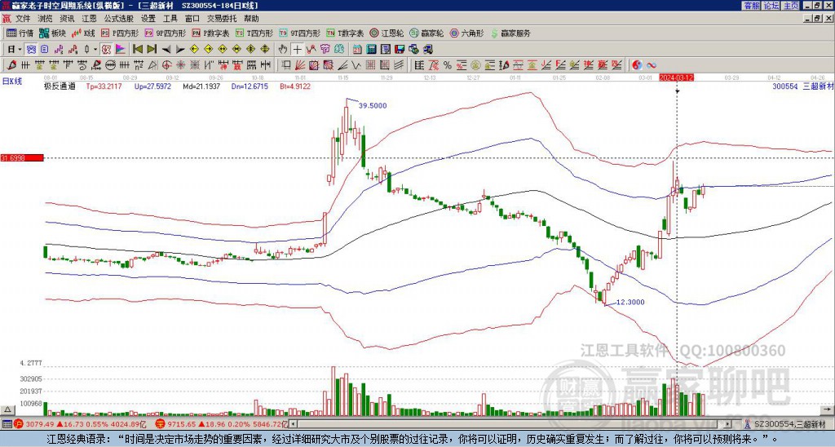Switch to K线 candlestick chart

click(83, 33)
